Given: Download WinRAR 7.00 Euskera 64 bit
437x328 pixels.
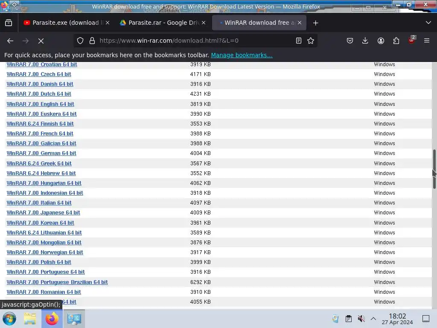Looking at the screenshot, I should point(41,114).
